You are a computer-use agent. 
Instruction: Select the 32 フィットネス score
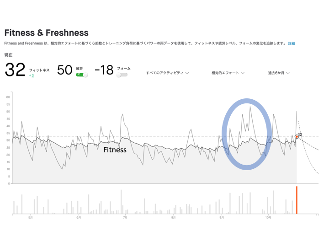[15, 70]
